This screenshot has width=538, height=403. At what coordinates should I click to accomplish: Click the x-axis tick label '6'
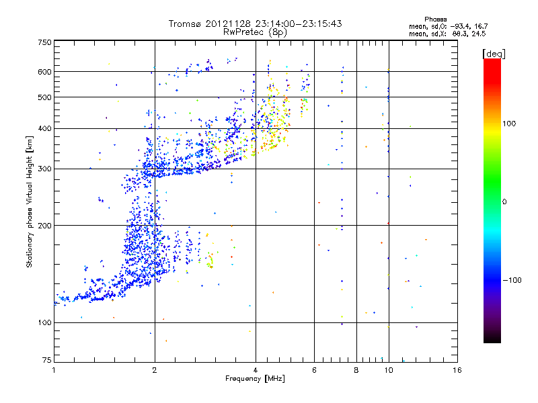tap(314, 370)
